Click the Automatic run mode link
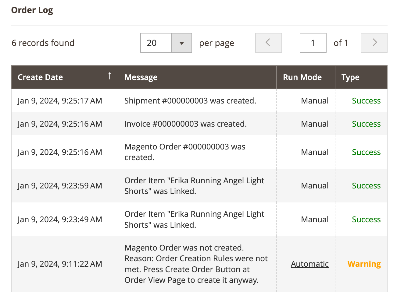The image size is (397, 302). [309, 264]
